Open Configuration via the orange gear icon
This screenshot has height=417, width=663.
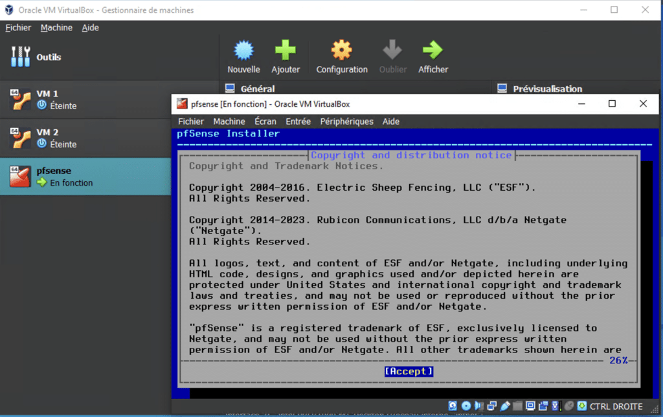click(x=342, y=50)
